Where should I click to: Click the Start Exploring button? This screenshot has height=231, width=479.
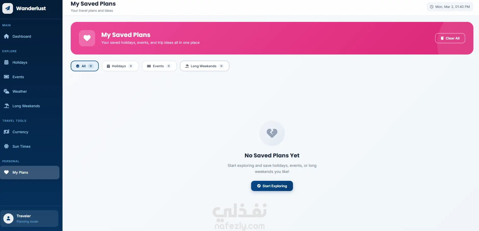pos(272,186)
